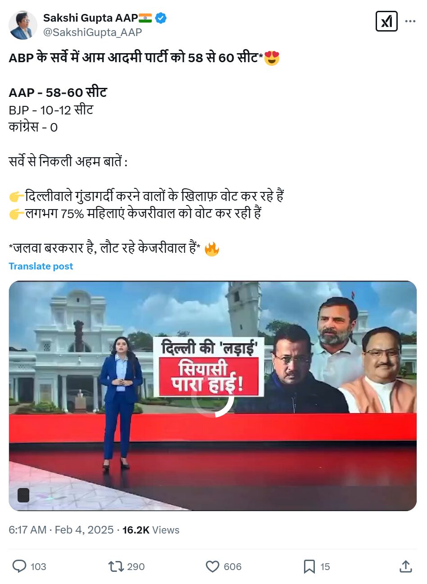Click the blue verified badge

[161, 18]
